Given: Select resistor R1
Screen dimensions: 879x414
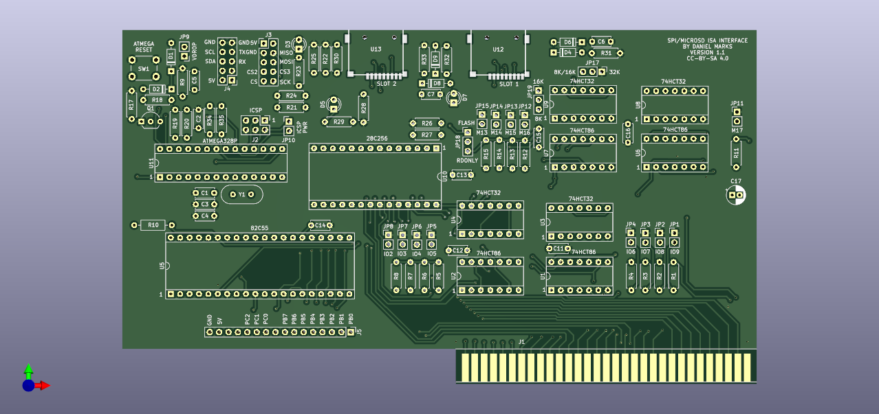Looking at the screenshot, I should click(674, 276).
